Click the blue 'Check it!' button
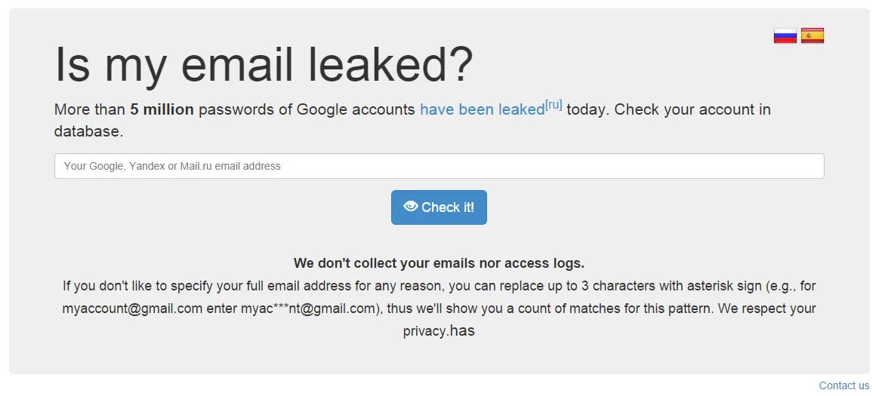Viewport: 876px width, 396px height. click(439, 207)
